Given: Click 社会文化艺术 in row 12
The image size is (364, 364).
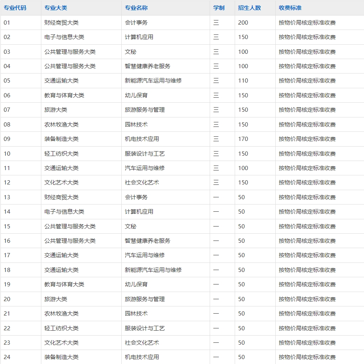Looking at the screenshot, I should pos(142,183).
